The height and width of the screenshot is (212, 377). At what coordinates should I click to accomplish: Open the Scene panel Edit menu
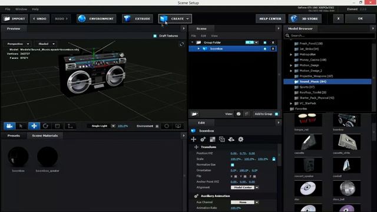tap(203, 36)
